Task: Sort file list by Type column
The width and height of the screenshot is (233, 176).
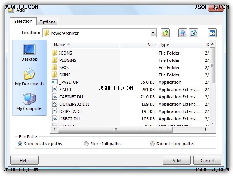Action: coord(180,45)
